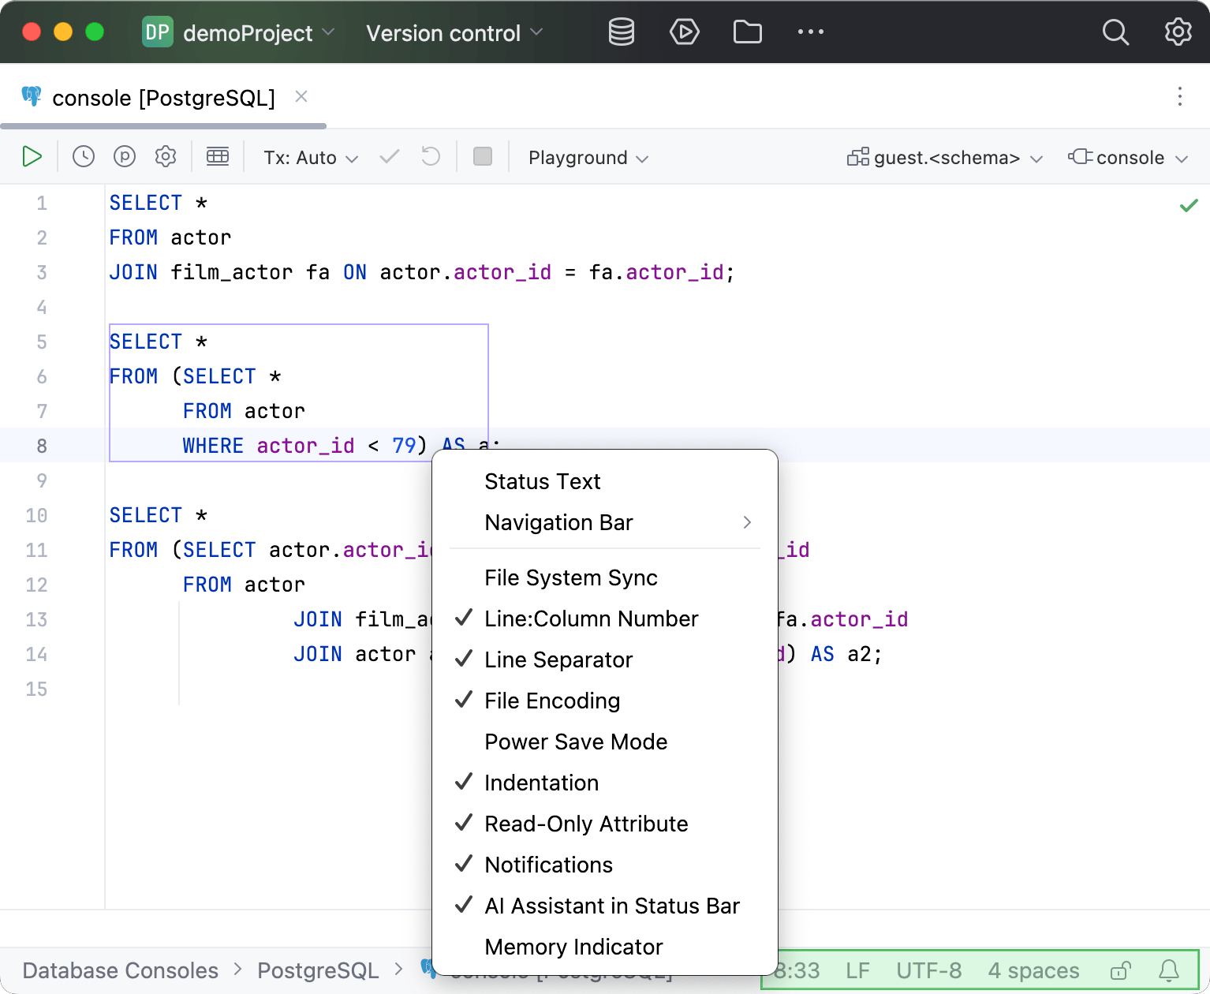
Task: Toggle the File Encoding status bar widget
Action: [552, 701]
